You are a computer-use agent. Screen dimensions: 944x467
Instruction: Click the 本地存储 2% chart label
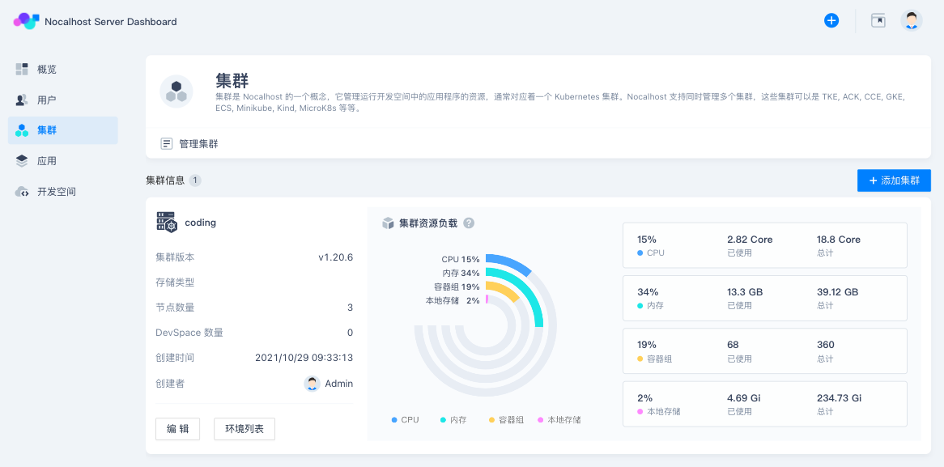point(453,301)
